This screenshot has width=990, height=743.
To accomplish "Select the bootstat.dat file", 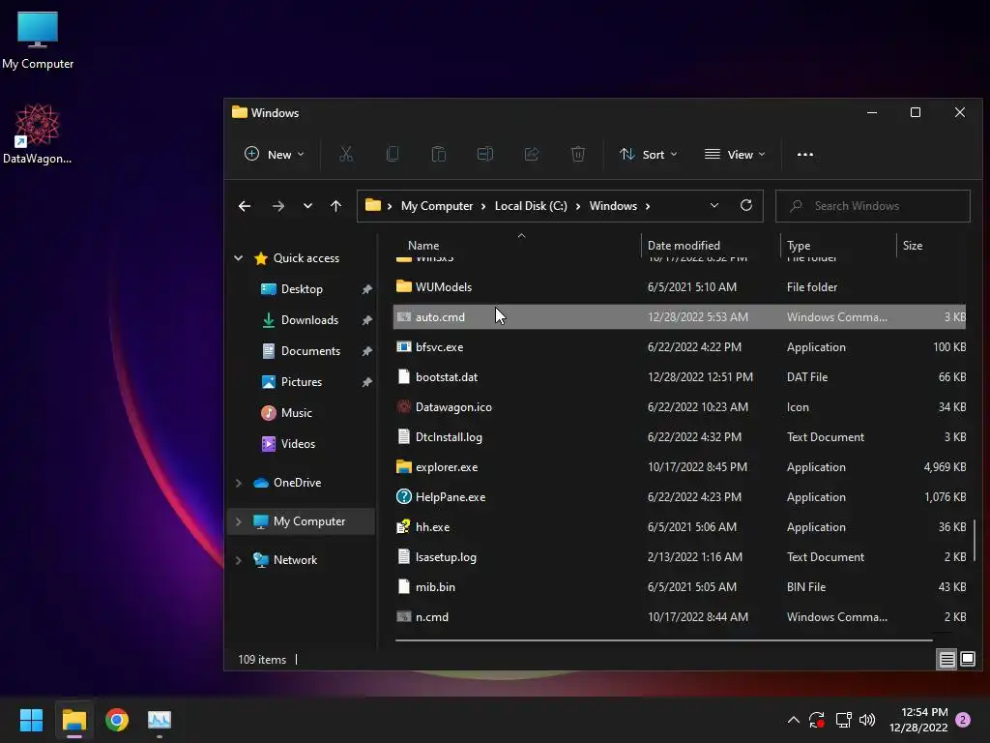I will 680,377.
